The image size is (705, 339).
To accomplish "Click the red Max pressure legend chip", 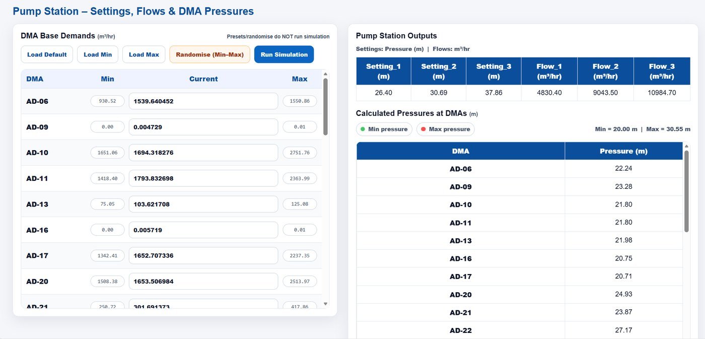I will (x=445, y=129).
